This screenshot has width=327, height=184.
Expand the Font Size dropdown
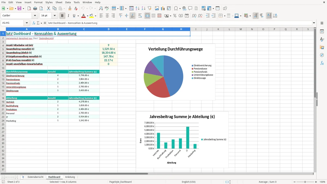click(55, 16)
